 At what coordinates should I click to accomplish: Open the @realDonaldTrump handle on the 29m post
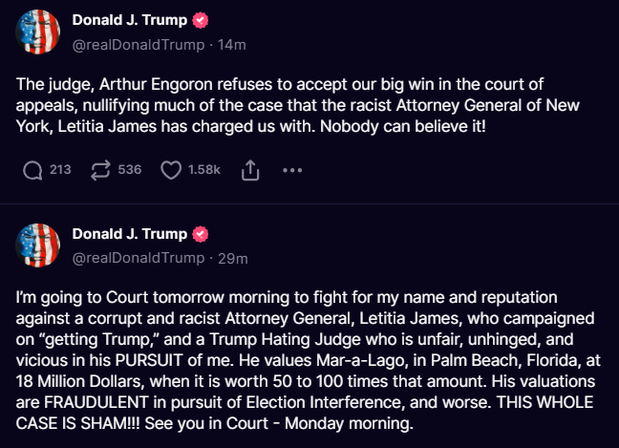(x=139, y=258)
